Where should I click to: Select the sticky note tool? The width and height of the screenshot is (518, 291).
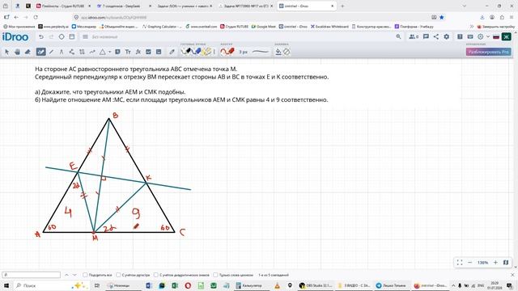pos(117,52)
